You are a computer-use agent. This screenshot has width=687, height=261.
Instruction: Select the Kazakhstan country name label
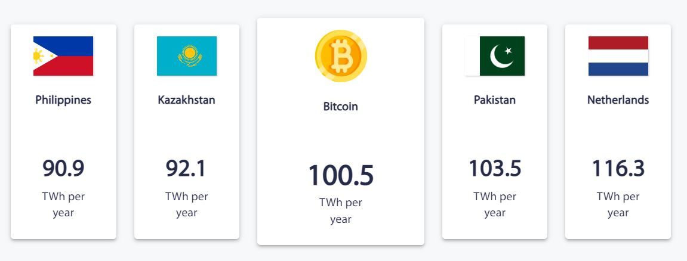pyautogui.click(x=187, y=100)
